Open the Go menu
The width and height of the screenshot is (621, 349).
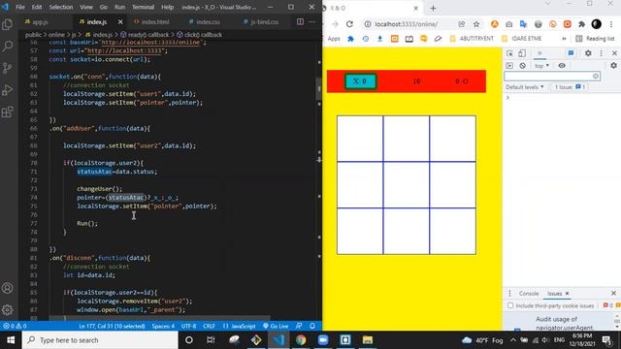pos(104,7)
